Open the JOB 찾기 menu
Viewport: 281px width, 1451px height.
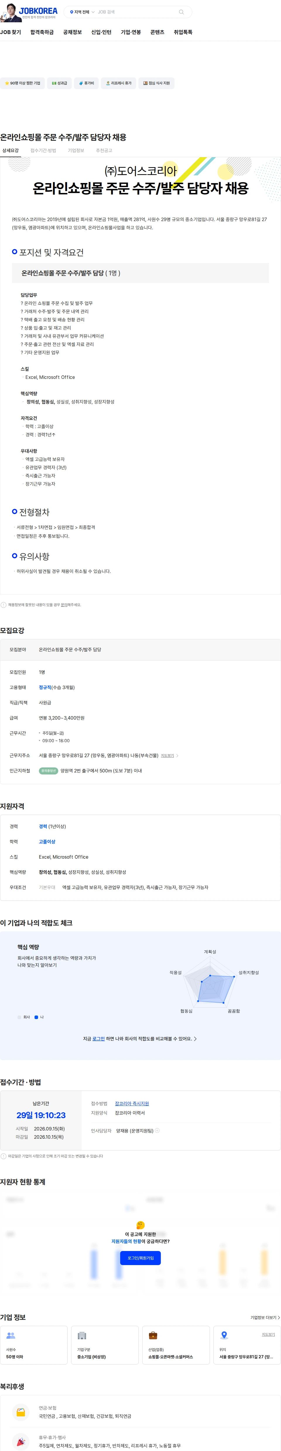pos(11,32)
